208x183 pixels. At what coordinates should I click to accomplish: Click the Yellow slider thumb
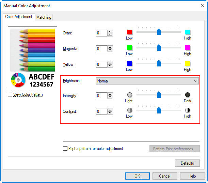159,63
